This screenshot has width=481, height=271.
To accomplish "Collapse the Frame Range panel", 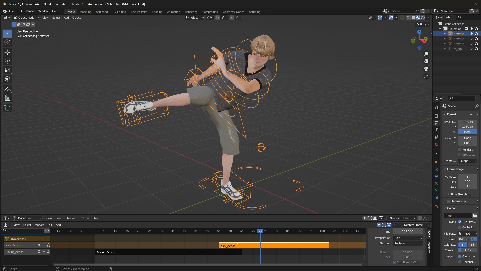I will [455, 169].
